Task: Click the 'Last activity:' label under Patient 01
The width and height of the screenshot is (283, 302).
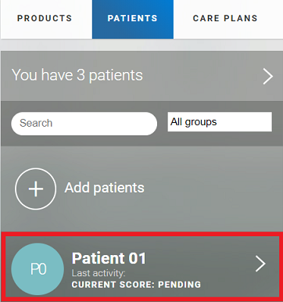Action: point(99,273)
